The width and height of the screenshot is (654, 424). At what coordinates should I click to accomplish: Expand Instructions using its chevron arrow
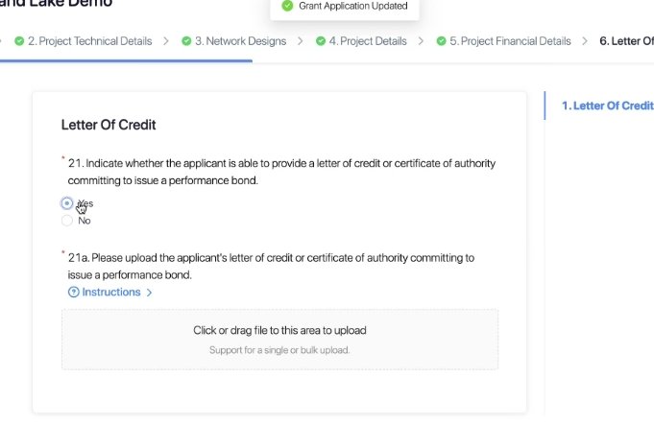coord(149,293)
